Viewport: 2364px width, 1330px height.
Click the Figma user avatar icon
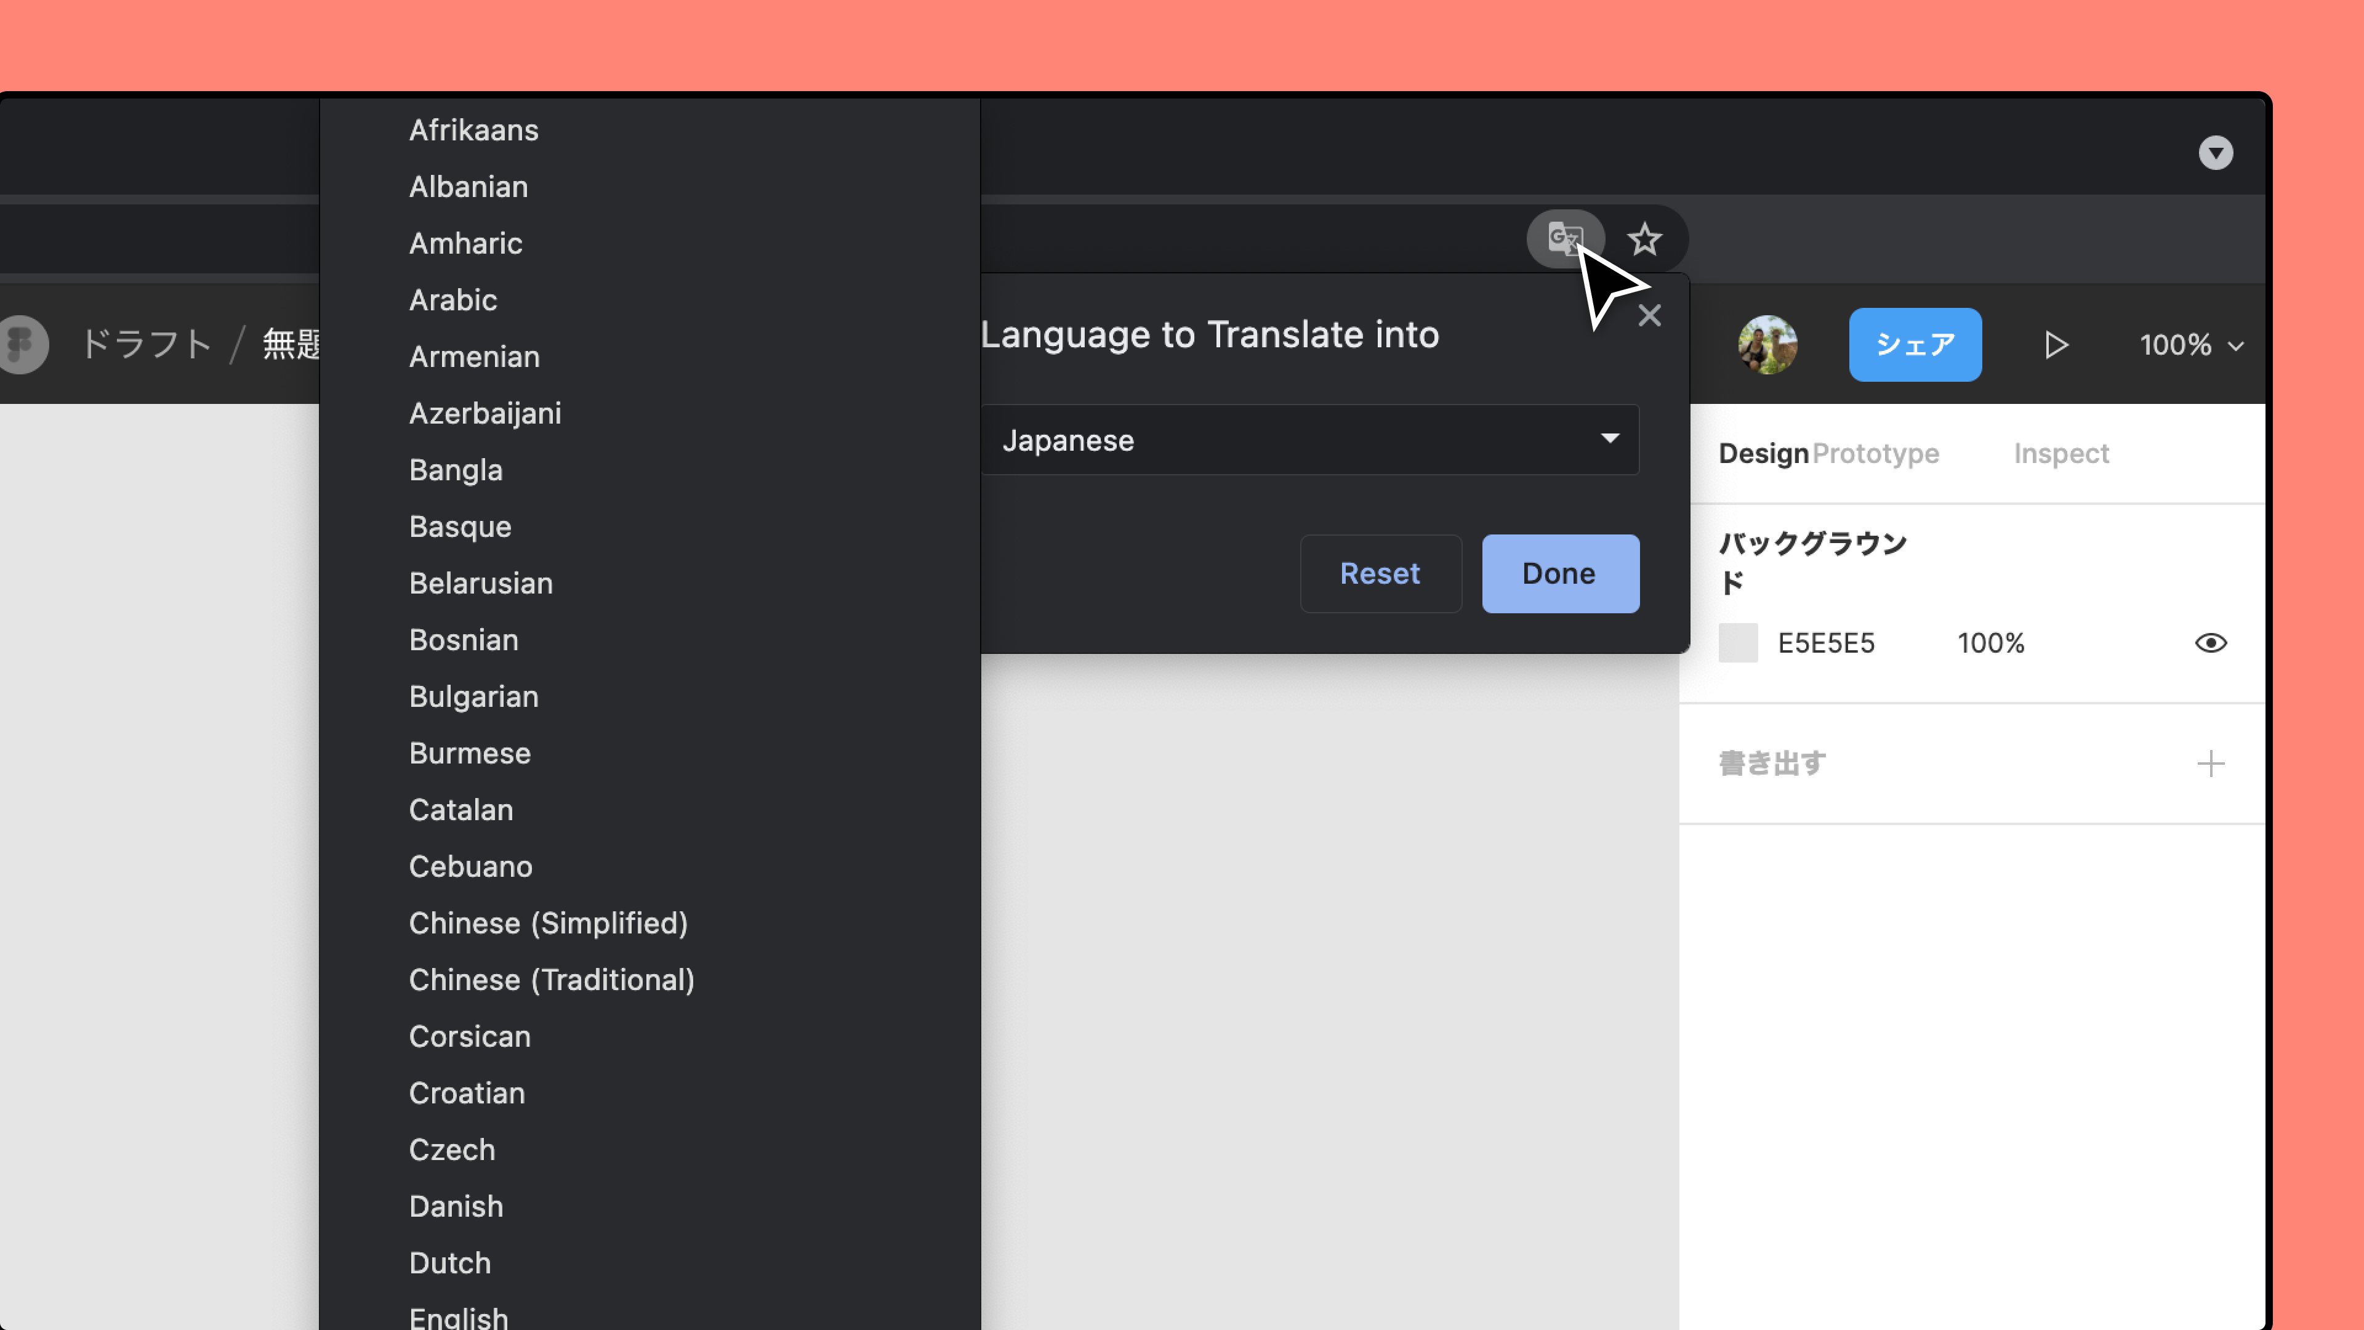click(1768, 342)
